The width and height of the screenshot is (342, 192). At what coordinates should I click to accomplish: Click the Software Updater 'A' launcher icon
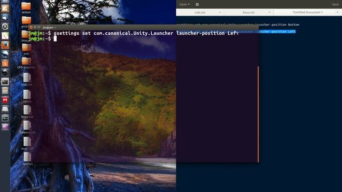tap(5, 27)
